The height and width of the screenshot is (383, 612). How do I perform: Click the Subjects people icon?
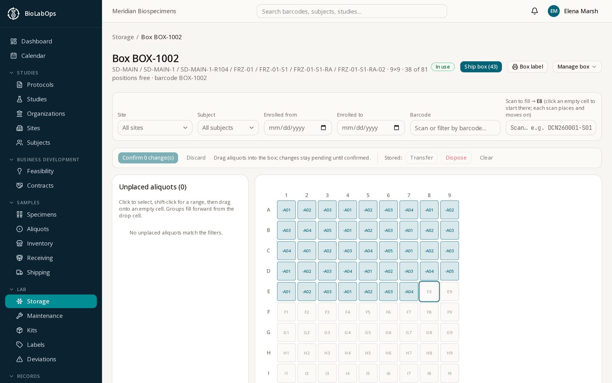point(20,142)
